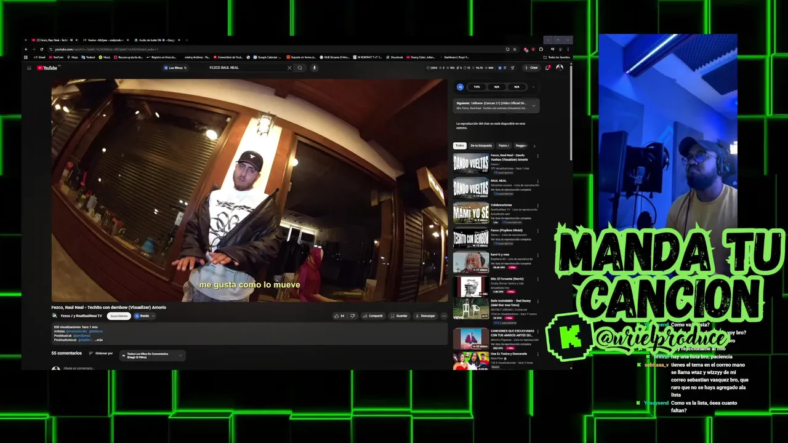The height and width of the screenshot is (443, 788).
Task: Click the Suscribirme button
Action: (x=119, y=316)
